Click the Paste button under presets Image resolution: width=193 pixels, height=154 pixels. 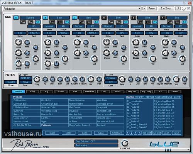[x=52, y=133]
